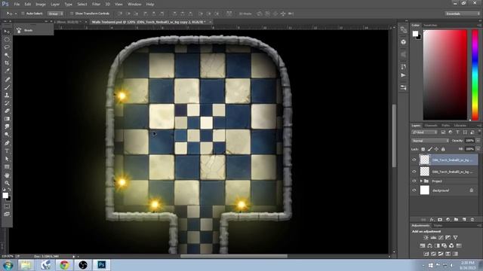
Task: Click the rainbow hue slider bar
Action: [x=475, y=75]
